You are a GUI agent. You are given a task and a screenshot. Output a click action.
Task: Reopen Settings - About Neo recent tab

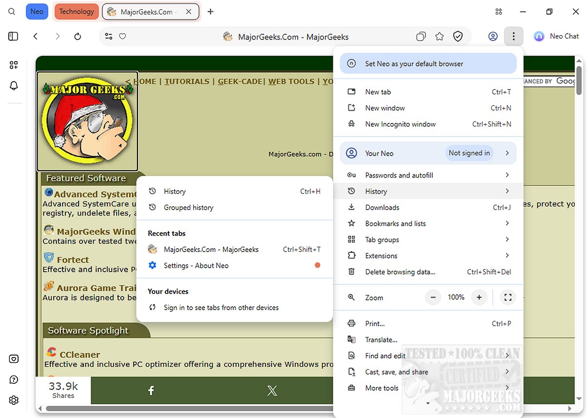point(235,265)
